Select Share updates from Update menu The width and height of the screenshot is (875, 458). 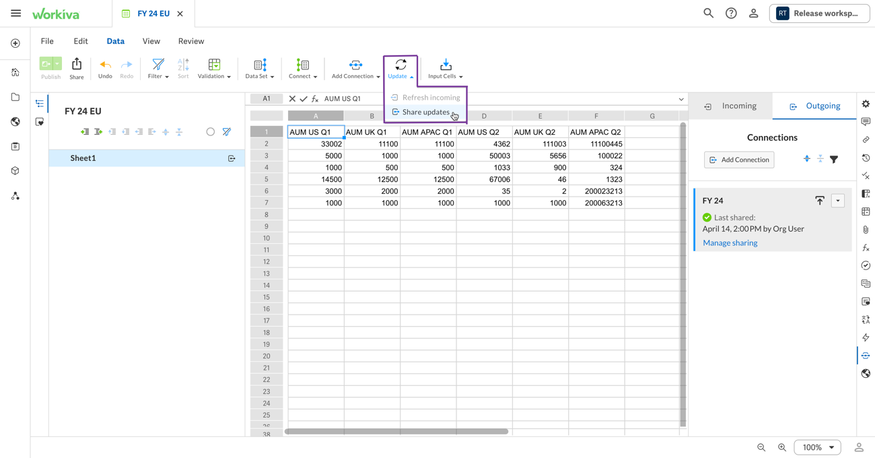point(425,112)
